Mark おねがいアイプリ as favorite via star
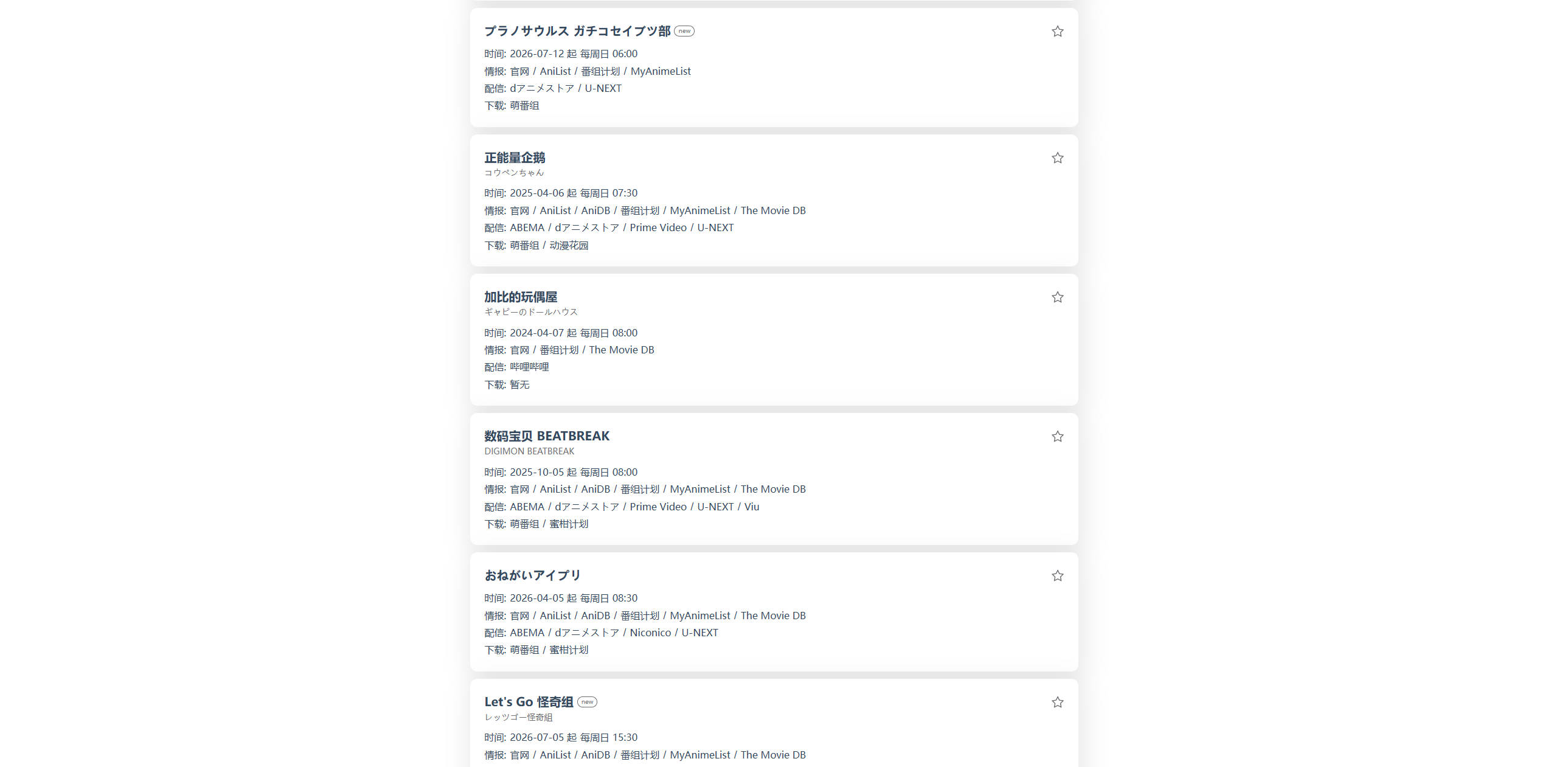Screen dimensions: 1548x767 click(x=1057, y=576)
